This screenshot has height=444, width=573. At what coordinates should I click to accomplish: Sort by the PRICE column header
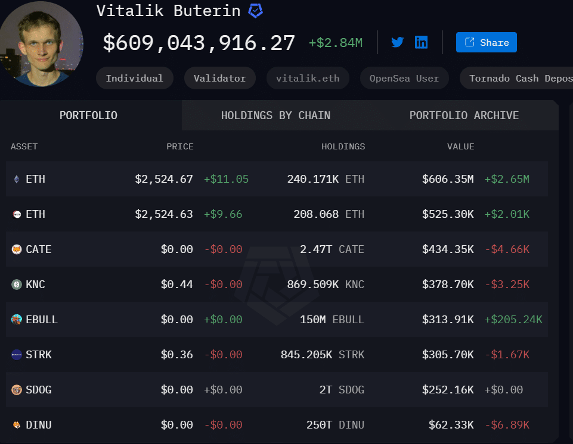pyautogui.click(x=180, y=146)
